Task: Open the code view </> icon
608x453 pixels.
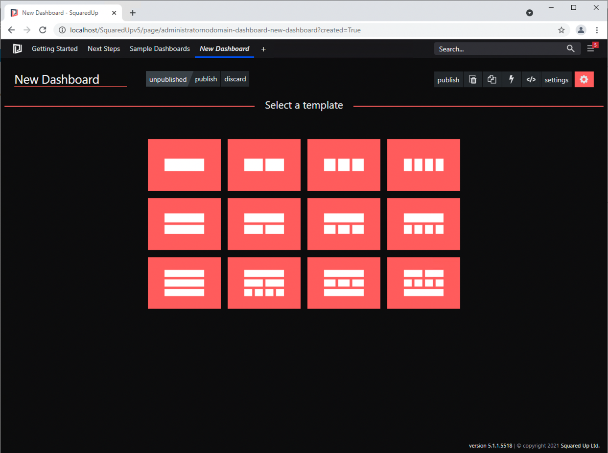Action: 531,80
